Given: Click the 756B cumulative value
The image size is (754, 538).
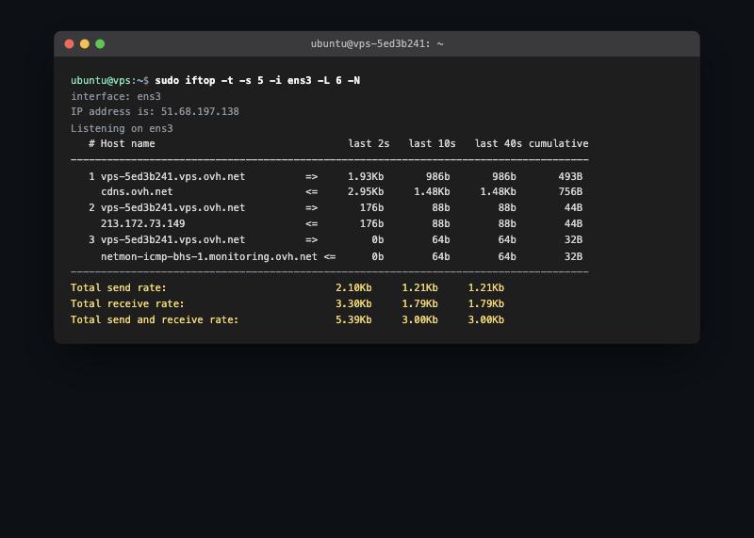Looking at the screenshot, I should pos(570,191).
